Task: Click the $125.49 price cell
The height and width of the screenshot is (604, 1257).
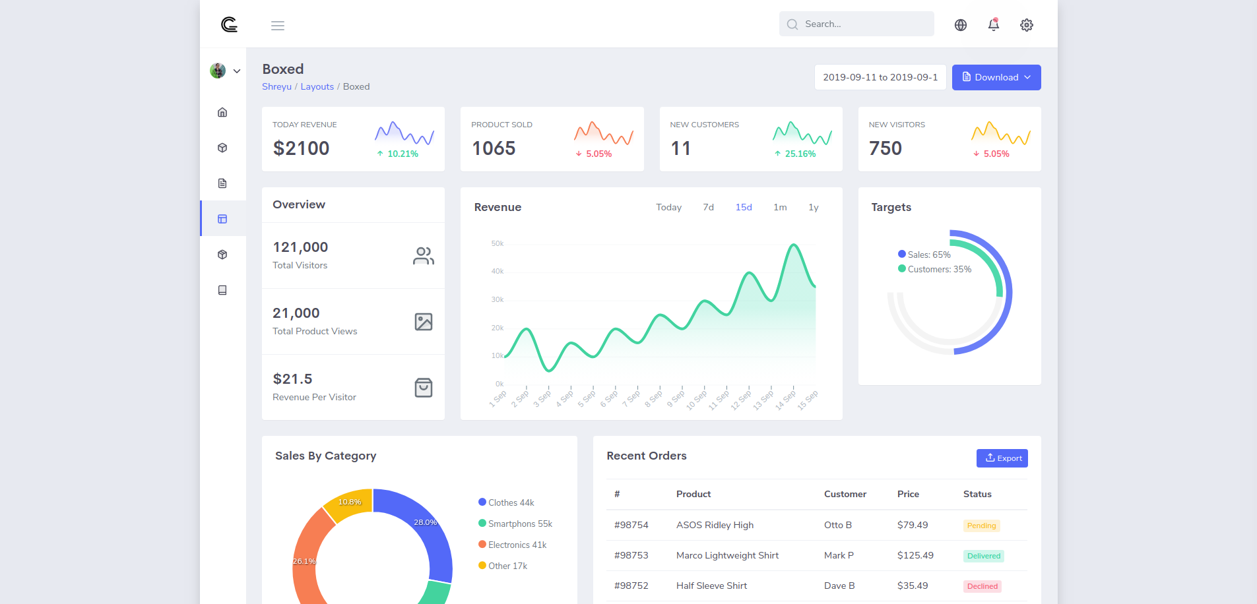Action: (915, 555)
